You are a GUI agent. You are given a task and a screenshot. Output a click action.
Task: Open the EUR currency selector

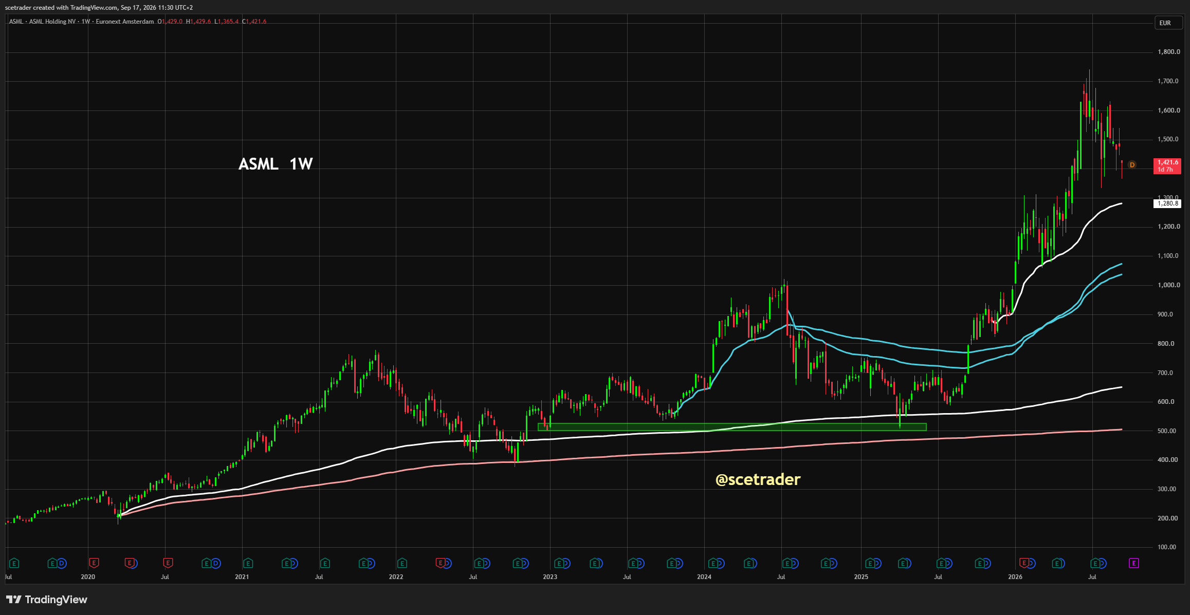[x=1165, y=23]
